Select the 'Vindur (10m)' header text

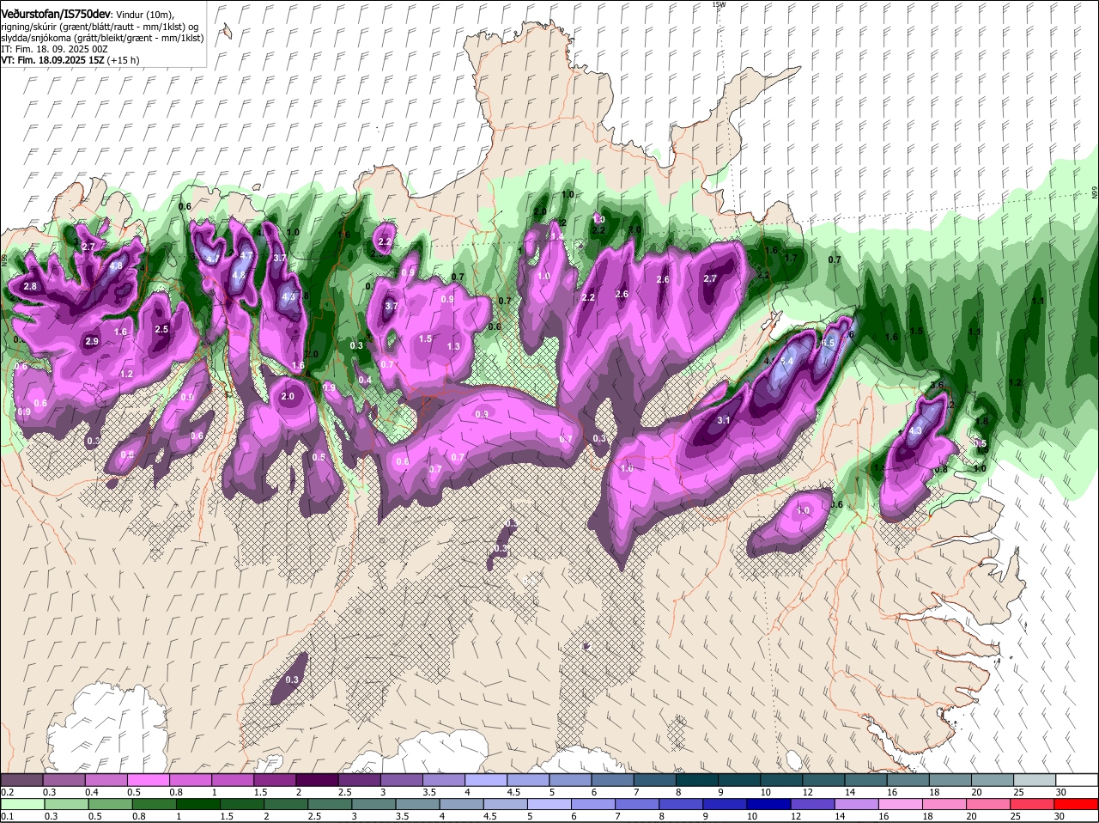point(145,15)
